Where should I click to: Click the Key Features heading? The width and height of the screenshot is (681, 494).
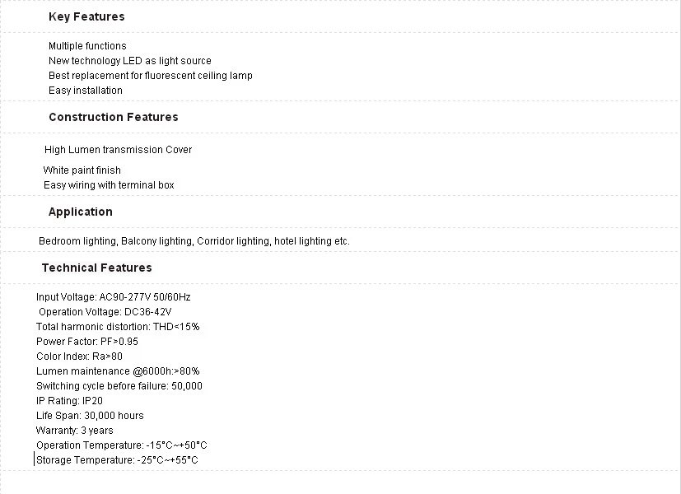pyautogui.click(x=86, y=16)
